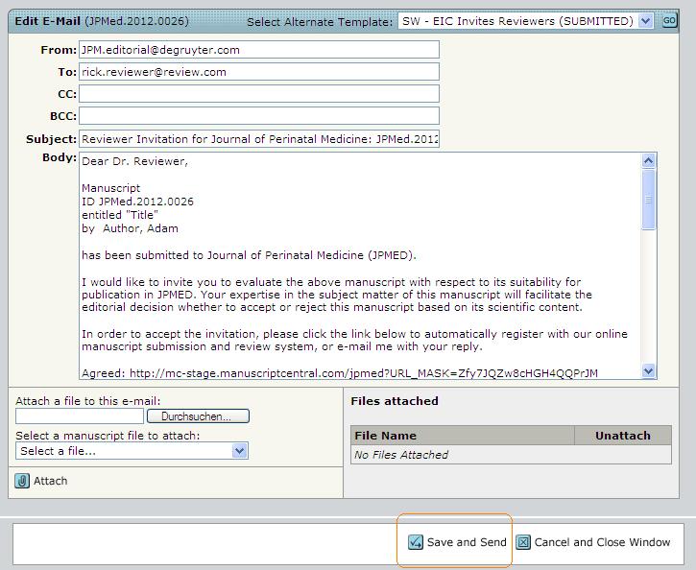Open the Select Alternate Template dropdown
This screenshot has height=570, width=696.
click(525, 21)
